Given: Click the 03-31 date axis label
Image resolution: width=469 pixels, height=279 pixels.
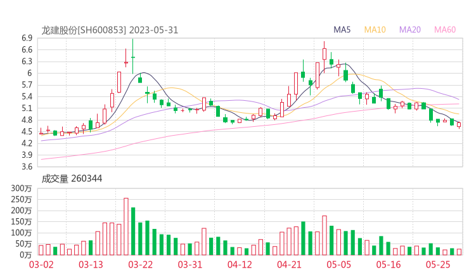Looking at the screenshot, I should click(x=190, y=264).
